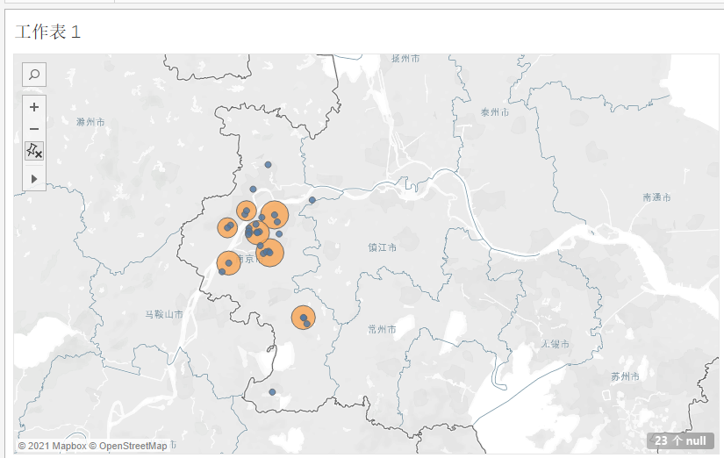The height and width of the screenshot is (458, 724).
Task: Select the 扬州市 map label
Action: pyautogui.click(x=405, y=58)
